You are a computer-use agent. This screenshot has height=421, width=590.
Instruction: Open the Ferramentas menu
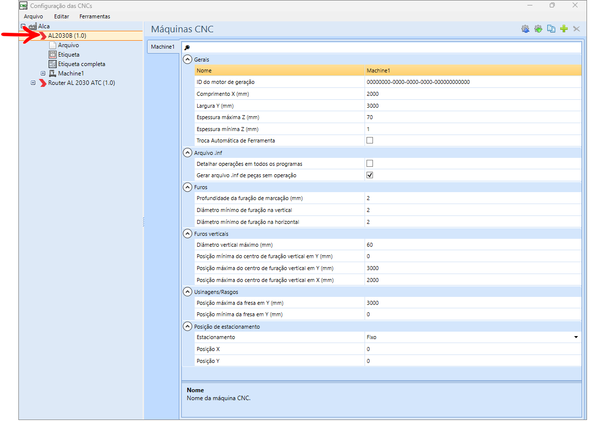[x=95, y=16]
